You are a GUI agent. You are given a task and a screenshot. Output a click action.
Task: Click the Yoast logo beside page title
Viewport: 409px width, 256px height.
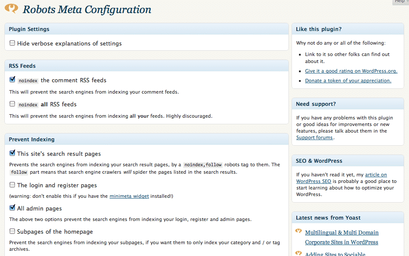point(11,9)
